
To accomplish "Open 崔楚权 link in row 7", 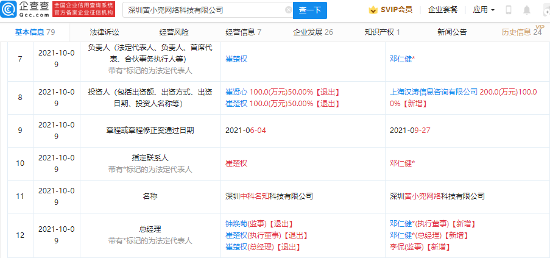I will coord(236,59).
